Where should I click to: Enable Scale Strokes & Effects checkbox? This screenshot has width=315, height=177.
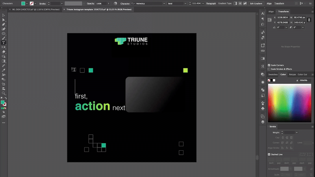269,69
